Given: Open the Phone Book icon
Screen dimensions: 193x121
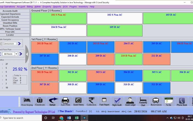Looking at the screenshot, I should [x=182, y=101].
